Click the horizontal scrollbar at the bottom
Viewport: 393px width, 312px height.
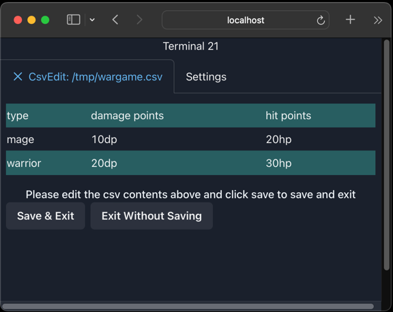coord(188,307)
